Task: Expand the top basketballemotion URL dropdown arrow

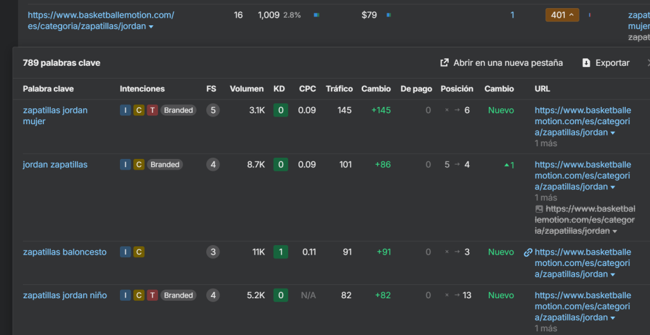Action: click(x=151, y=27)
